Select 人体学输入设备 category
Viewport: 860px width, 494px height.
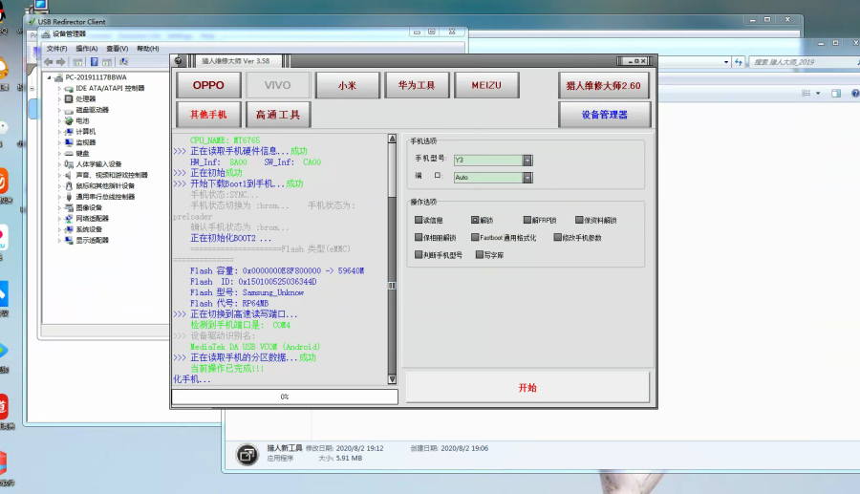coord(98,164)
